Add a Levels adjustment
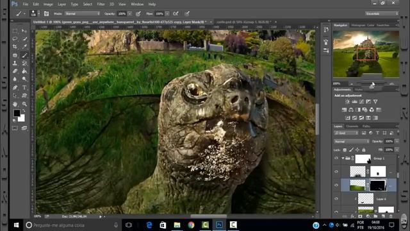This screenshot has width=410, height=231. [354, 101]
